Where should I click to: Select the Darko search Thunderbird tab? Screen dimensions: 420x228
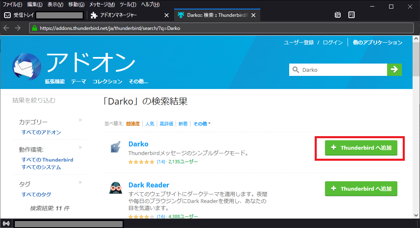[217, 15]
